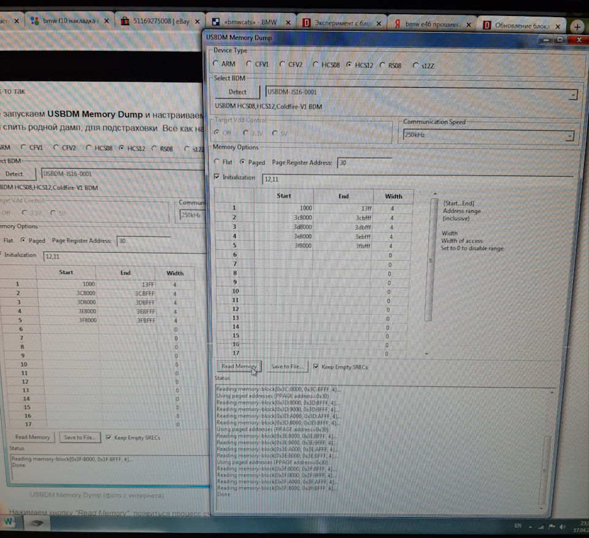
Task: Click End cell 3fbfff in row 5
Action: click(344, 246)
